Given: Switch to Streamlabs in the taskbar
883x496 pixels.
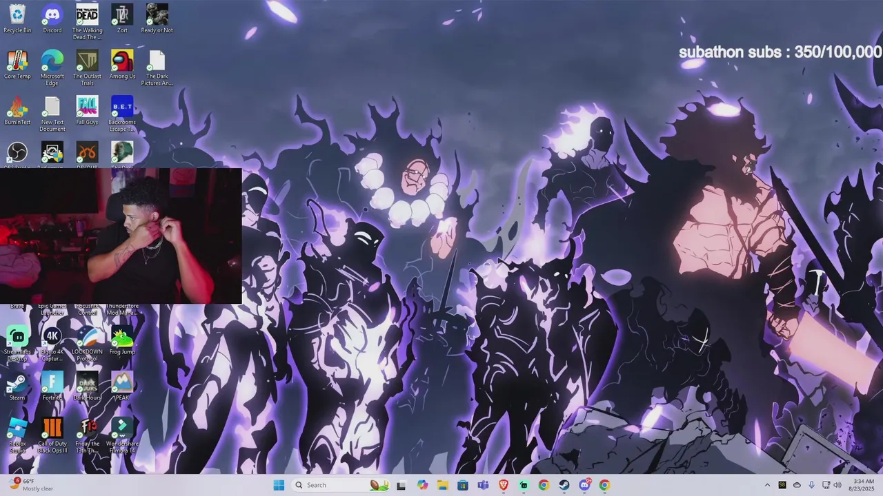Looking at the screenshot, I should click(524, 485).
